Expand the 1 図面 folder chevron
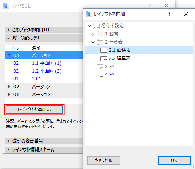Screen dimensions: 195x169 [x=93, y=34]
